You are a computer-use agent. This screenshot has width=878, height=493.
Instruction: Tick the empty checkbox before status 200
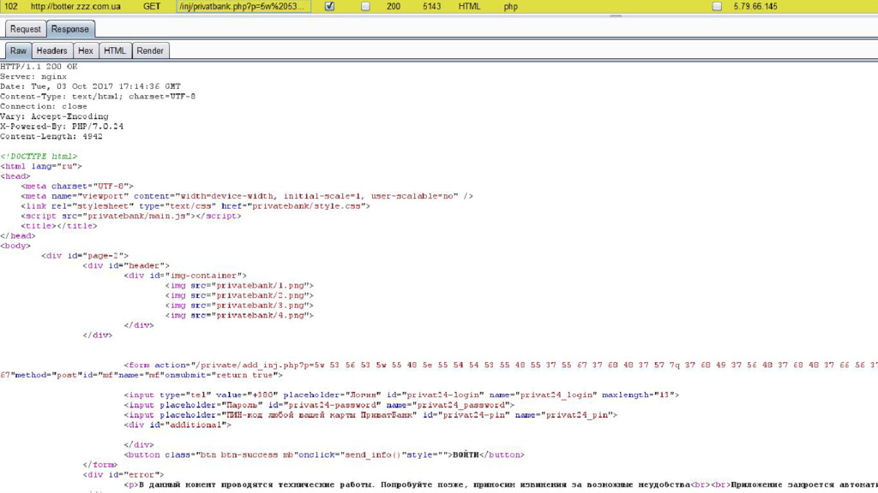tap(365, 7)
